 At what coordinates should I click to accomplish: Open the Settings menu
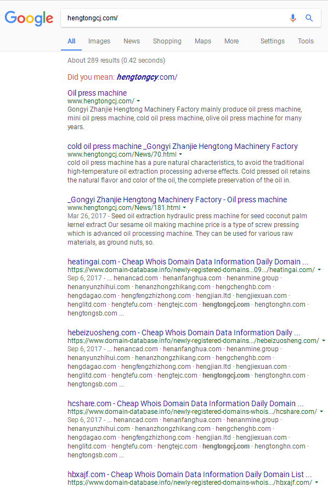click(x=273, y=41)
